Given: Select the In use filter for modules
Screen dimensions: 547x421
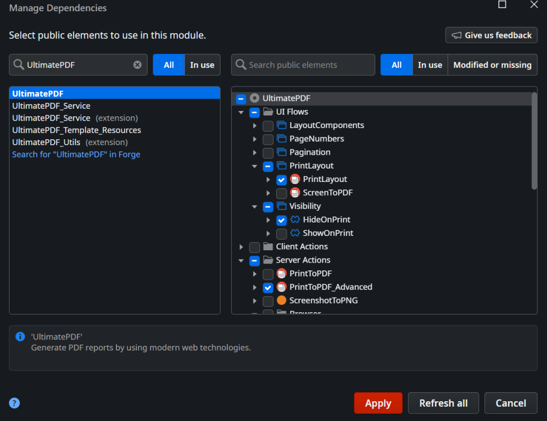Looking at the screenshot, I should pyautogui.click(x=202, y=65).
